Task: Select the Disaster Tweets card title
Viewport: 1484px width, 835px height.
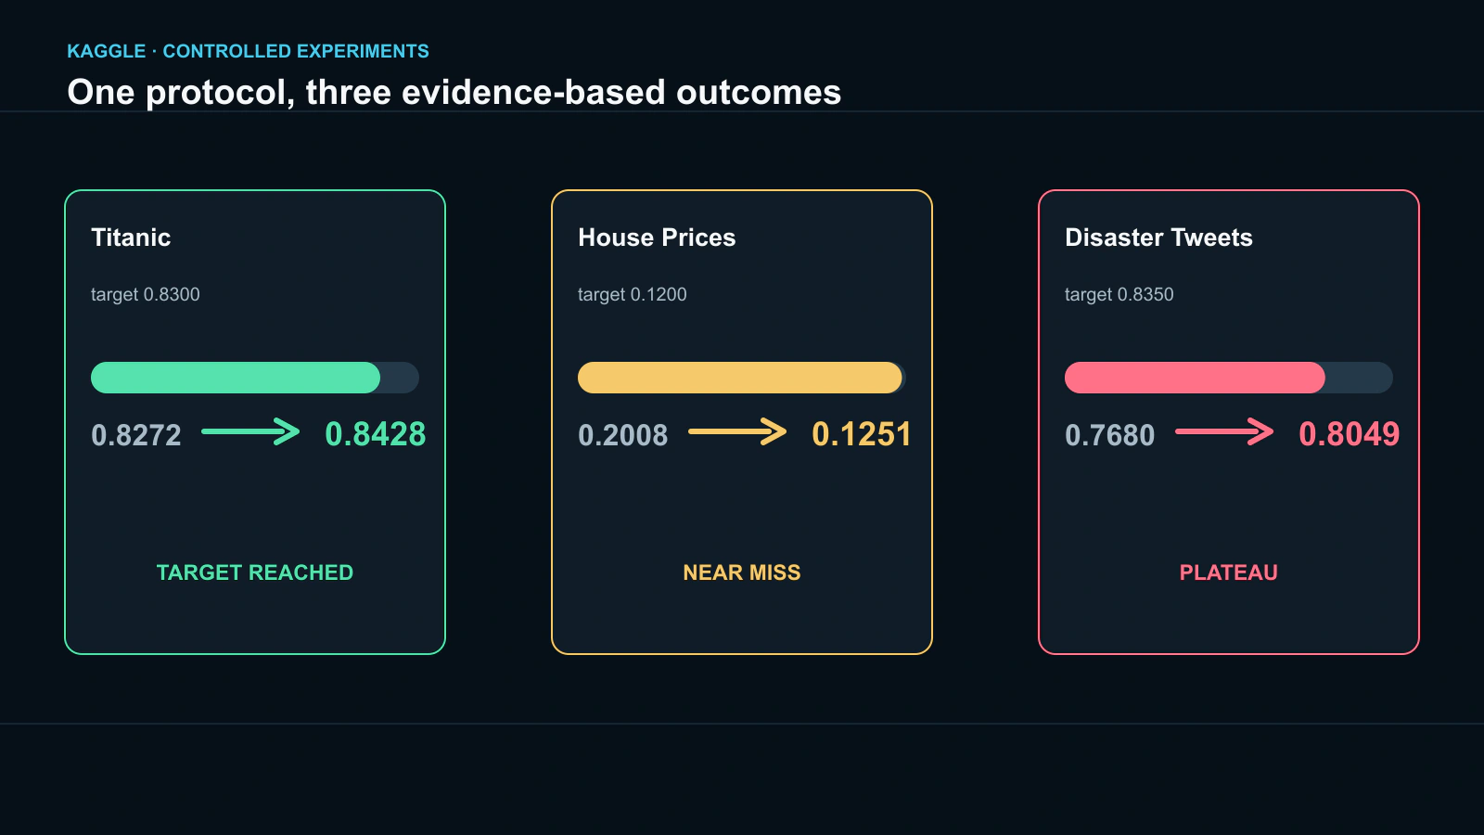Action: [x=1158, y=238]
